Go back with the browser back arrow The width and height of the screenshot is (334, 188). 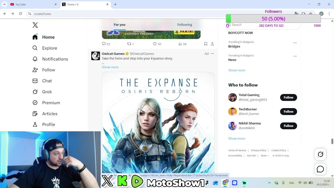coord(5,14)
